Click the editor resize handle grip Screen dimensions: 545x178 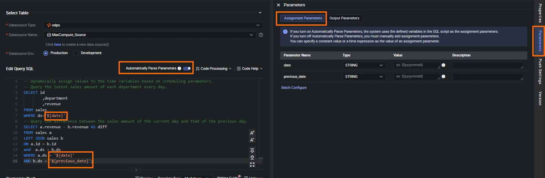click(136, 170)
